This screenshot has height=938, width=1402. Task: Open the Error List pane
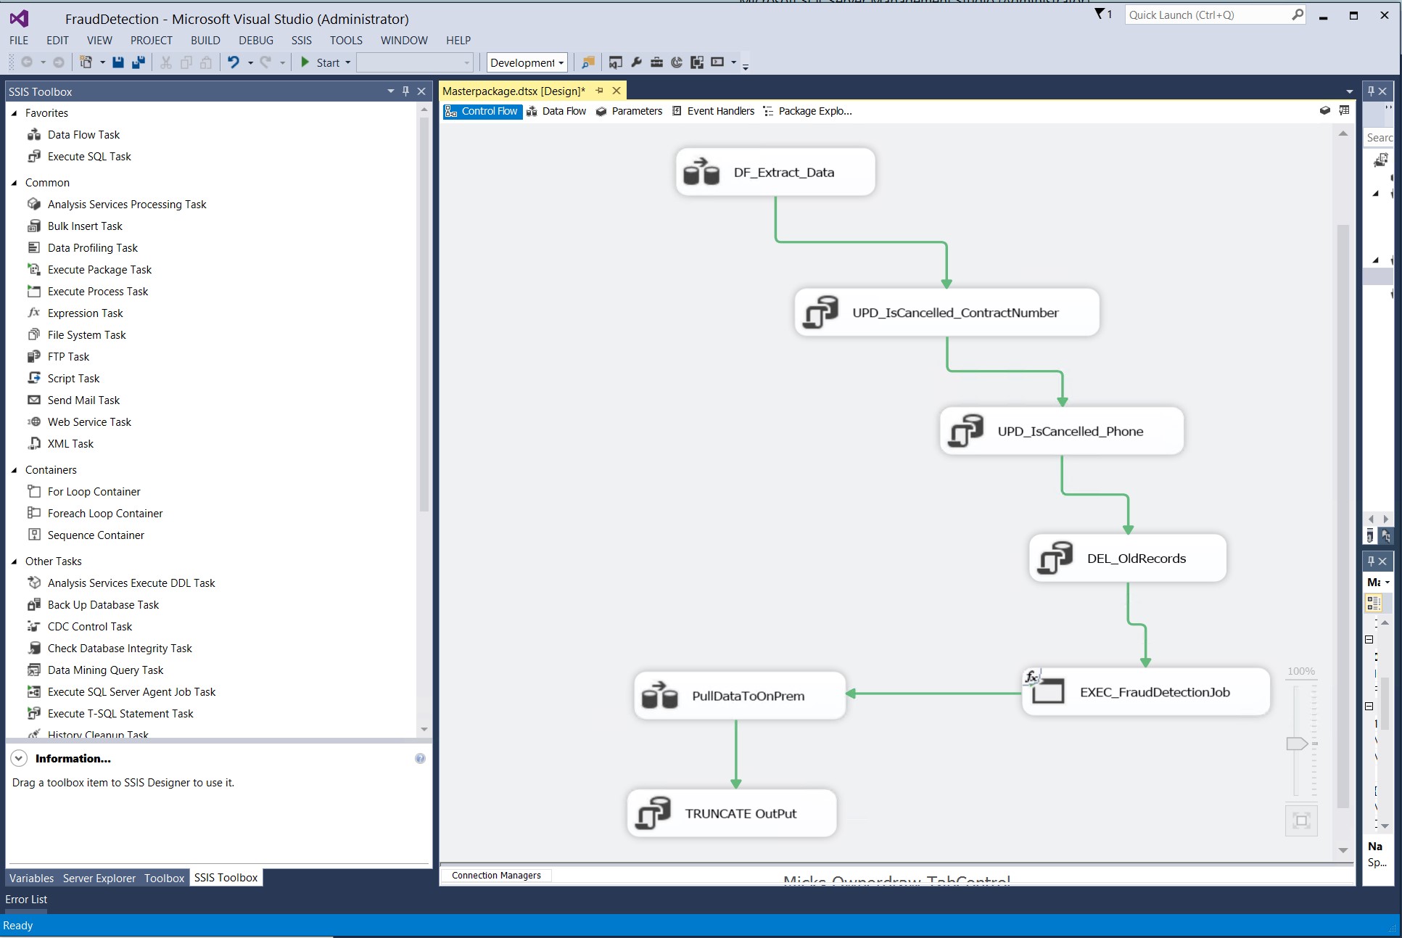click(27, 900)
